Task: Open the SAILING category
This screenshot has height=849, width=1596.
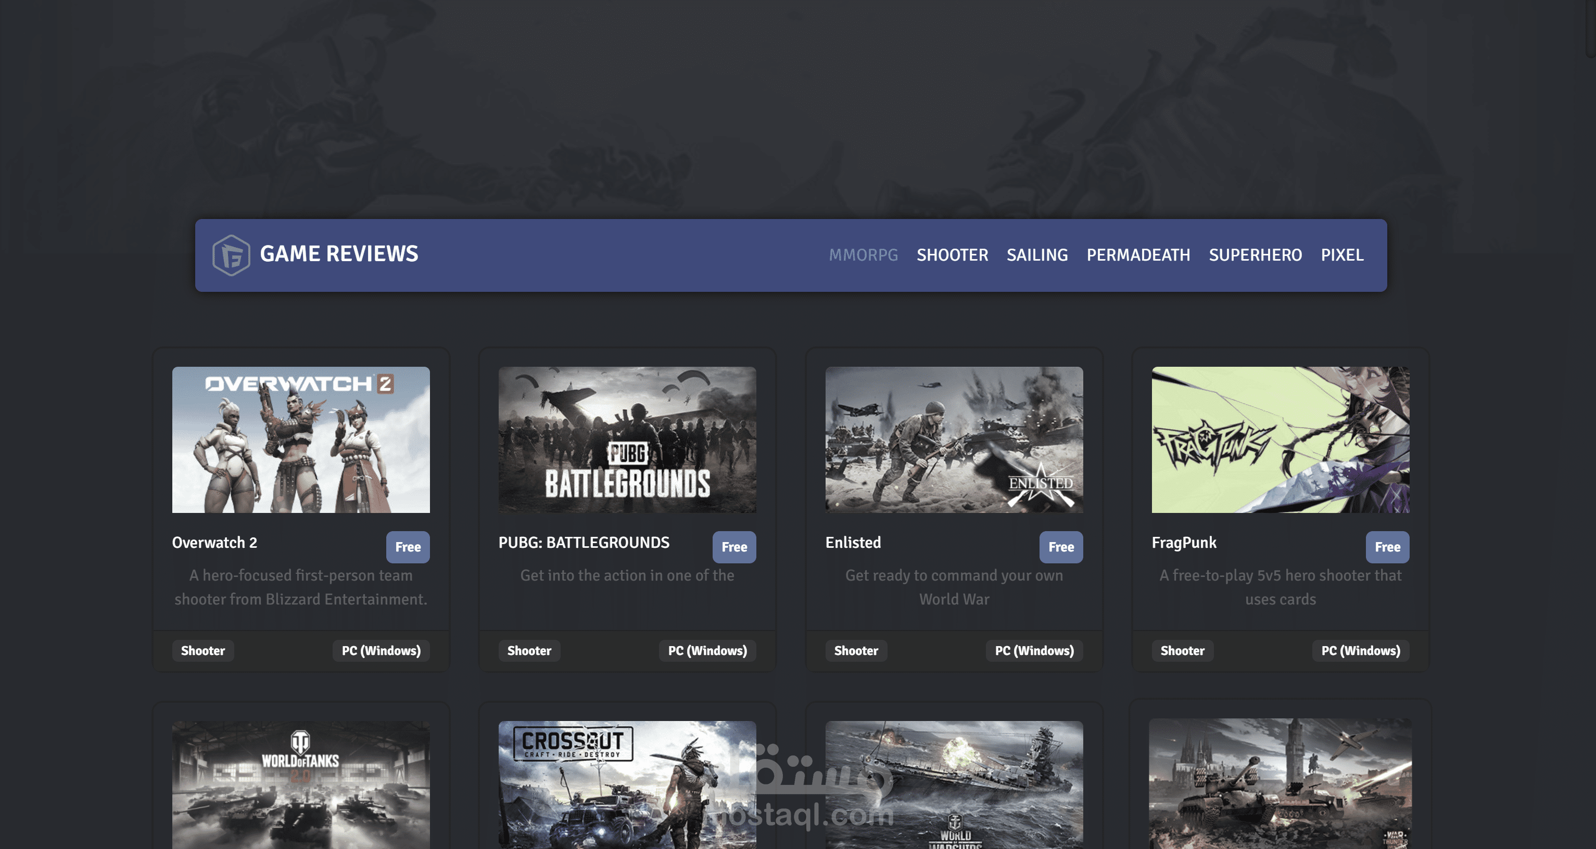Action: 1037,255
